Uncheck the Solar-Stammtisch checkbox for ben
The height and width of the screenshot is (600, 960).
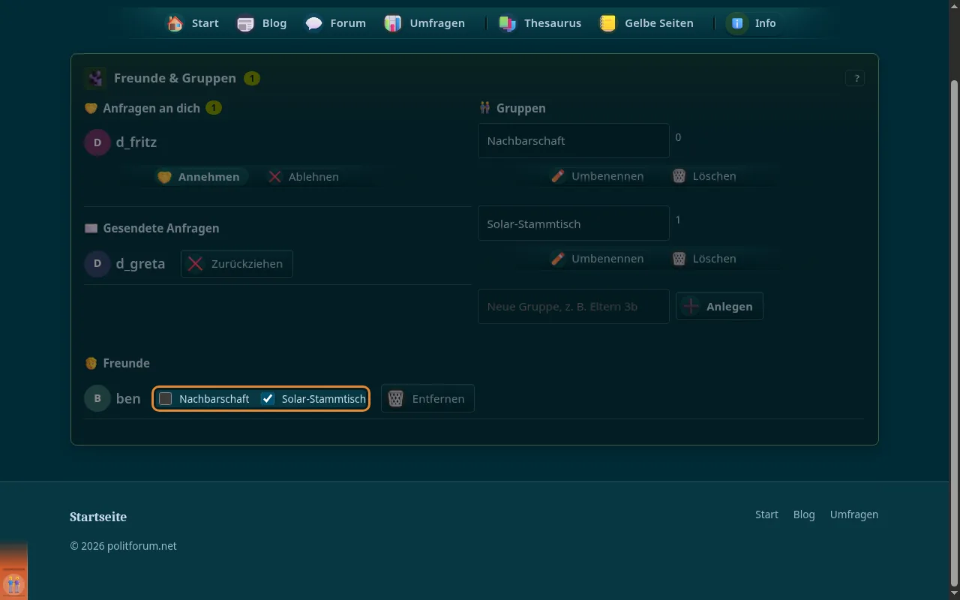(x=268, y=399)
